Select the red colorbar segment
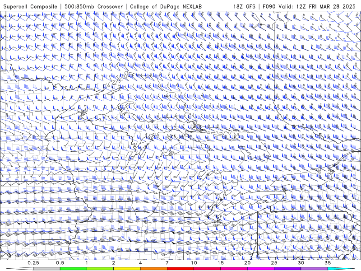Viewport: 361px width, 271px height. pos(180,269)
